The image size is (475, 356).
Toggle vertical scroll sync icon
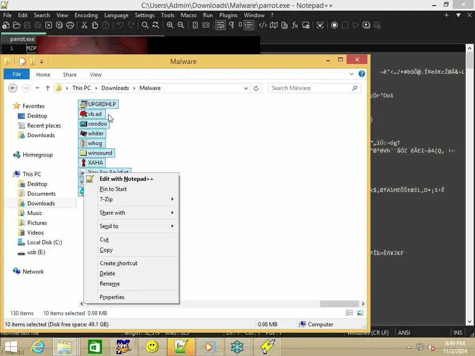pyautogui.click(x=195, y=25)
